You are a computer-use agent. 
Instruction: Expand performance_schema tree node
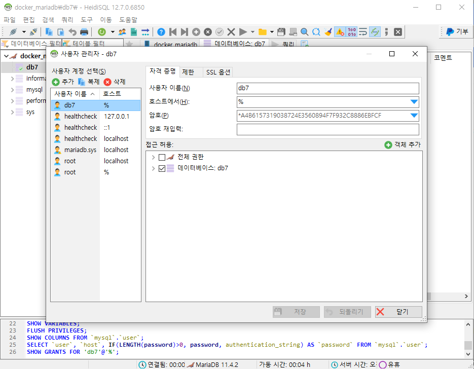pyautogui.click(x=12, y=101)
